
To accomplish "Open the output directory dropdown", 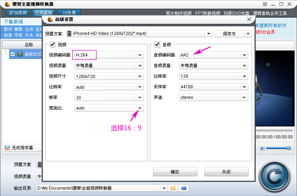I will [164, 188].
